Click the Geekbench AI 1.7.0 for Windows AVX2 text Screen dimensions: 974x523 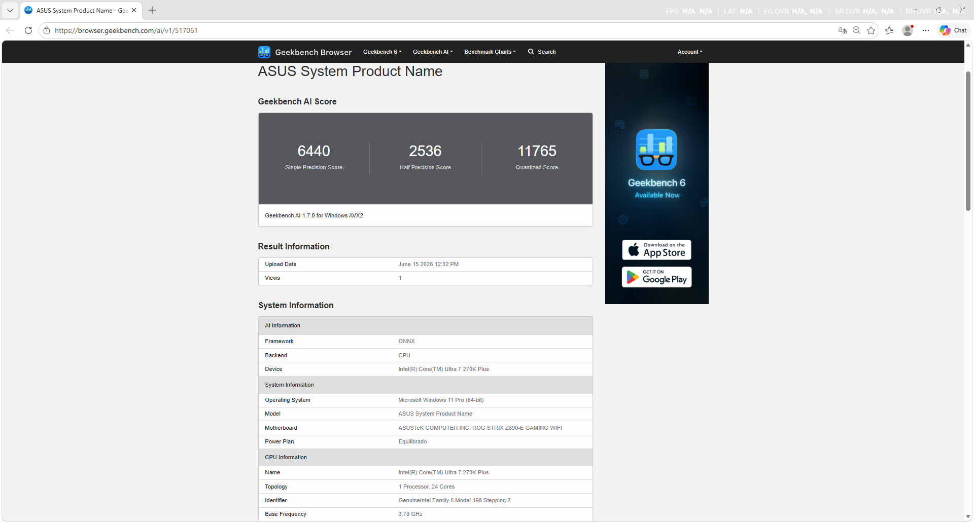pos(314,215)
